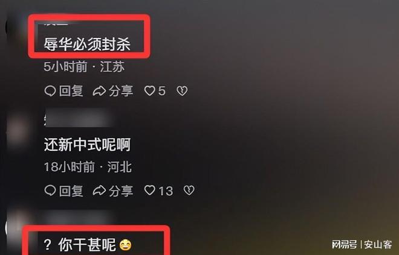Like the comment with 13 likes
Viewport: 399px width, 255px height.
pyautogui.click(x=150, y=190)
